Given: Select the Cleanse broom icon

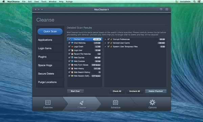Looking at the screenshot, I should [82, 103].
